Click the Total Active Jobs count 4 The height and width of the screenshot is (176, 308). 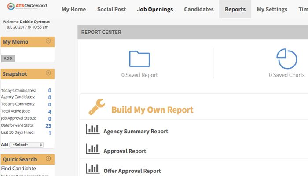click(x=50, y=112)
